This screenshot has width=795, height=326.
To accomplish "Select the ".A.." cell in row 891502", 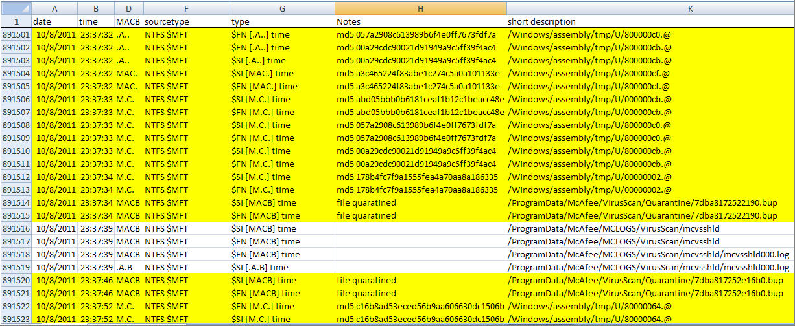I will tap(128, 47).
